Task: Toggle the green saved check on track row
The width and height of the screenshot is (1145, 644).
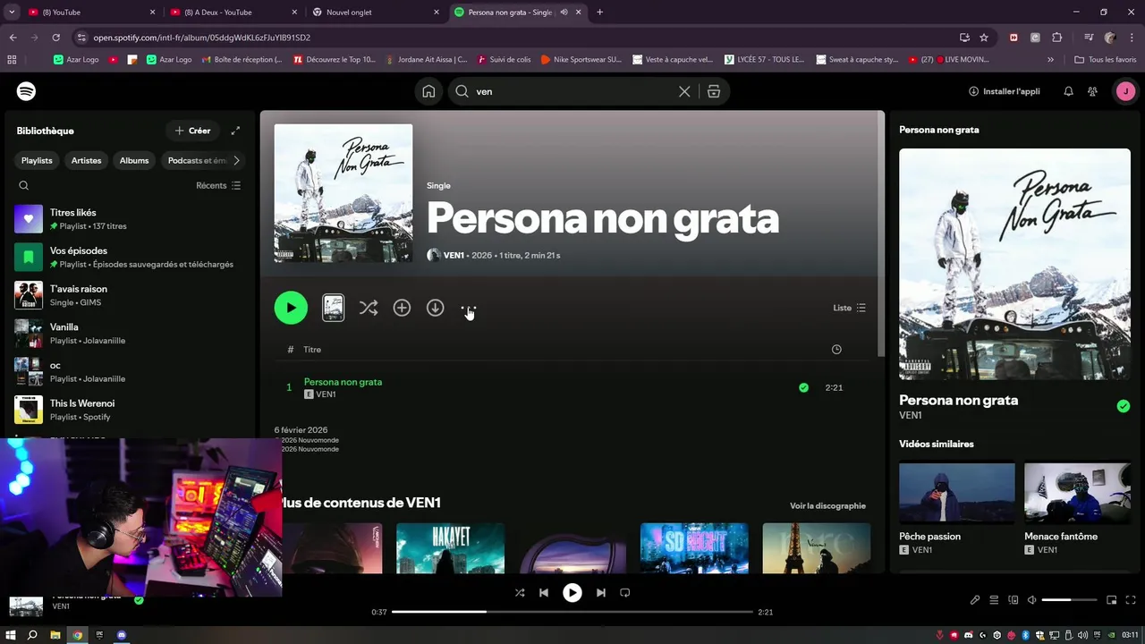Action: (x=803, y=387)
